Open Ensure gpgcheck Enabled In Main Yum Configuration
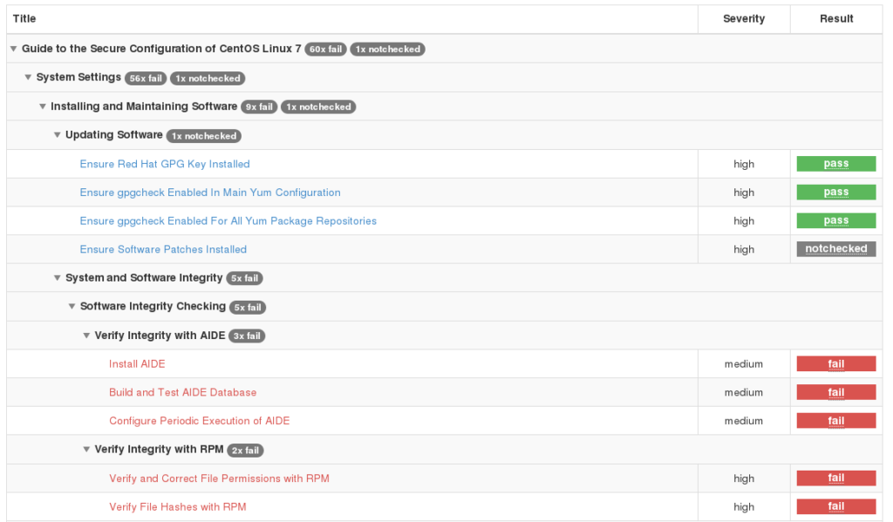This screenshot has width=893, height=522. point(210,193)
